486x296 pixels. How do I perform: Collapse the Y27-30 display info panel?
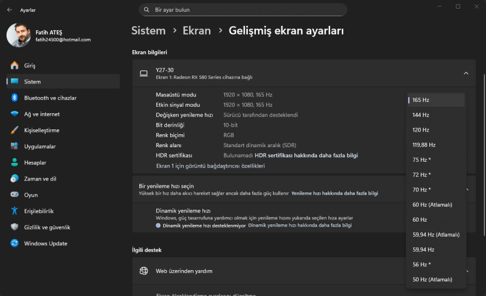click(466, 73)
